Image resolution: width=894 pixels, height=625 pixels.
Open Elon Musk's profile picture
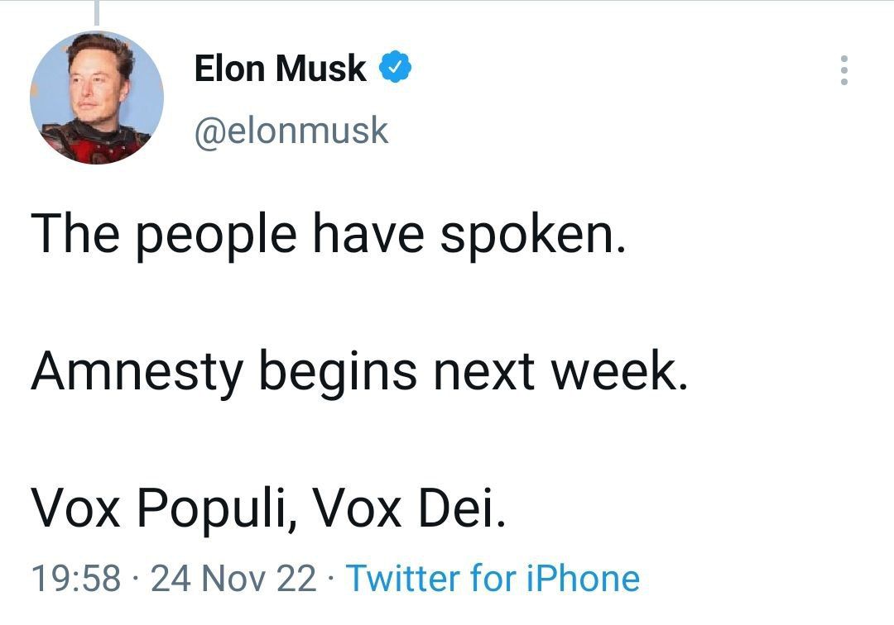pyautogui.click(x=97, y=98)
